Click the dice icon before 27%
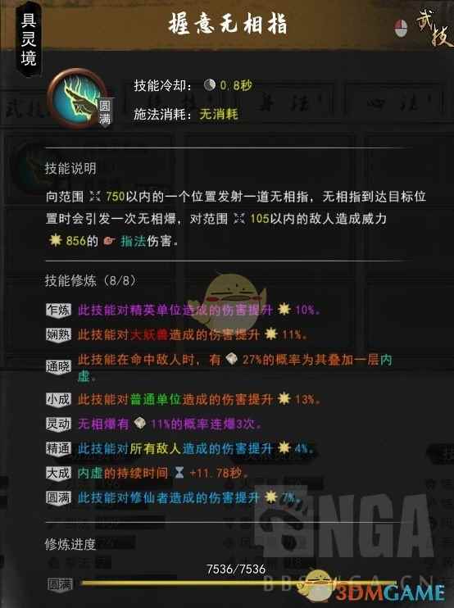The image size is (454, 608). pos(231,359)
